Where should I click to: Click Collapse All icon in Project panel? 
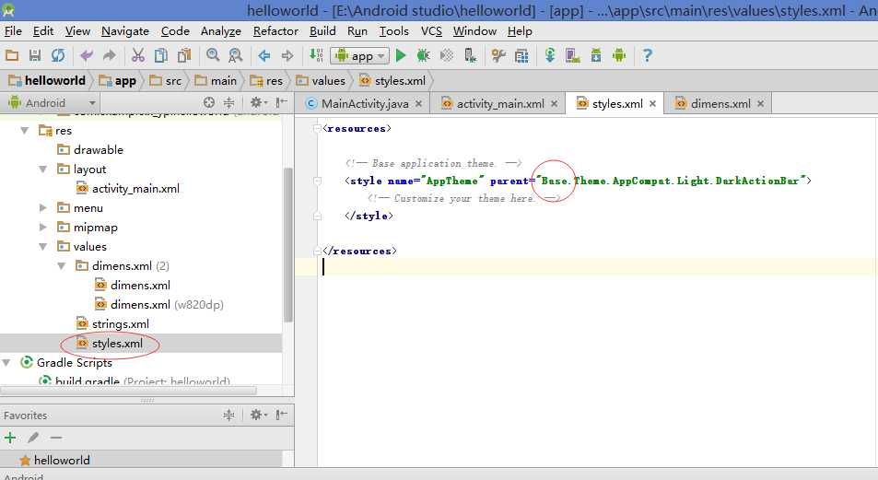coord(229,102)
